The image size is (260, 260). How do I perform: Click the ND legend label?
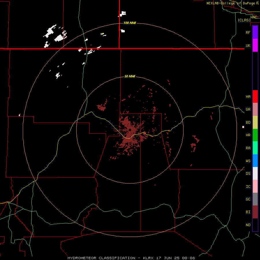(248, 225)
